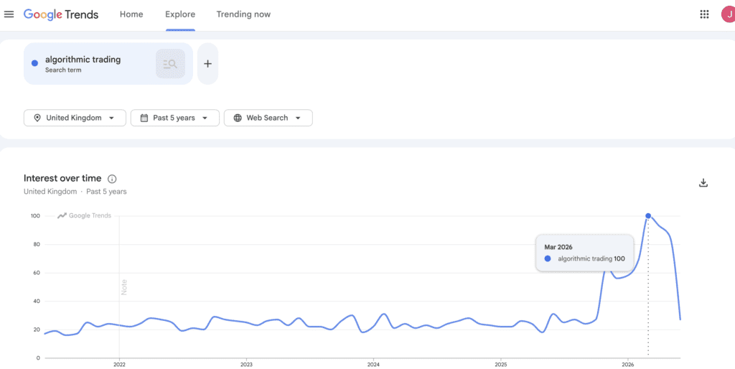
Task: Click the blue dot beside algorithmic trading
Action: tap(34, 63)
